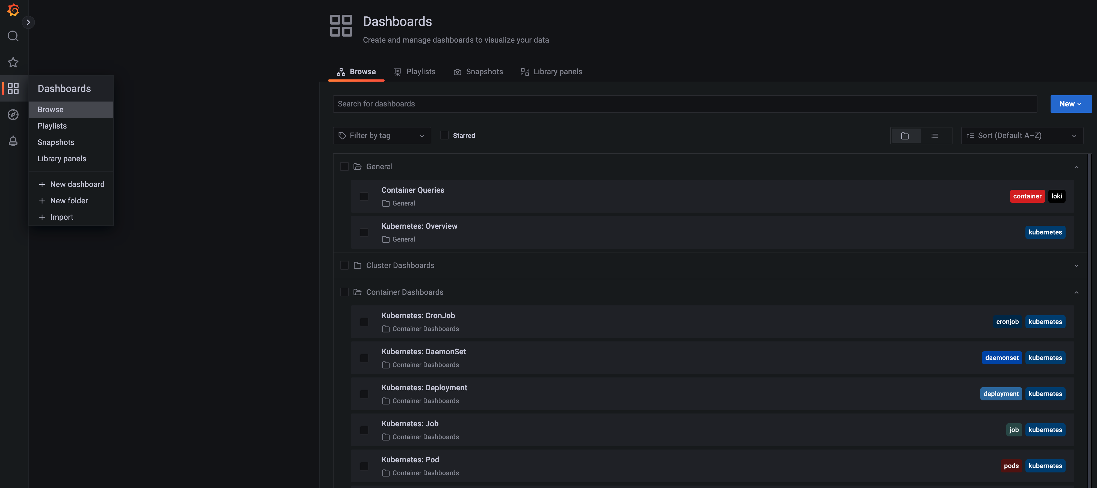
Task: Click folder icon under Kubernetes: Overview
Action: point(386,240)
